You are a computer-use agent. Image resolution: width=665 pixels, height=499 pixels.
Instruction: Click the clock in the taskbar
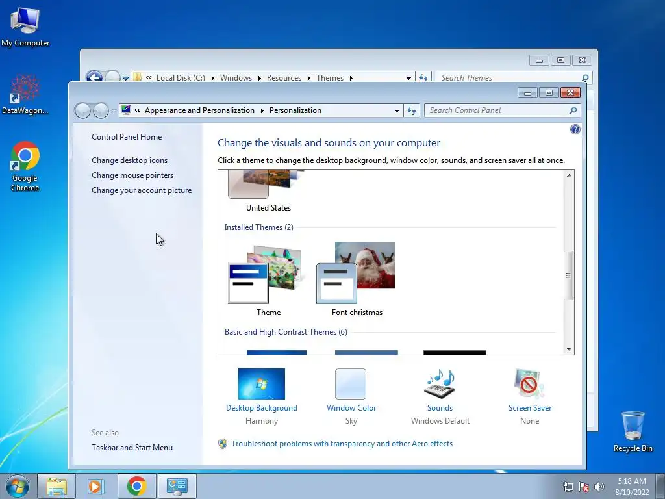632,487
